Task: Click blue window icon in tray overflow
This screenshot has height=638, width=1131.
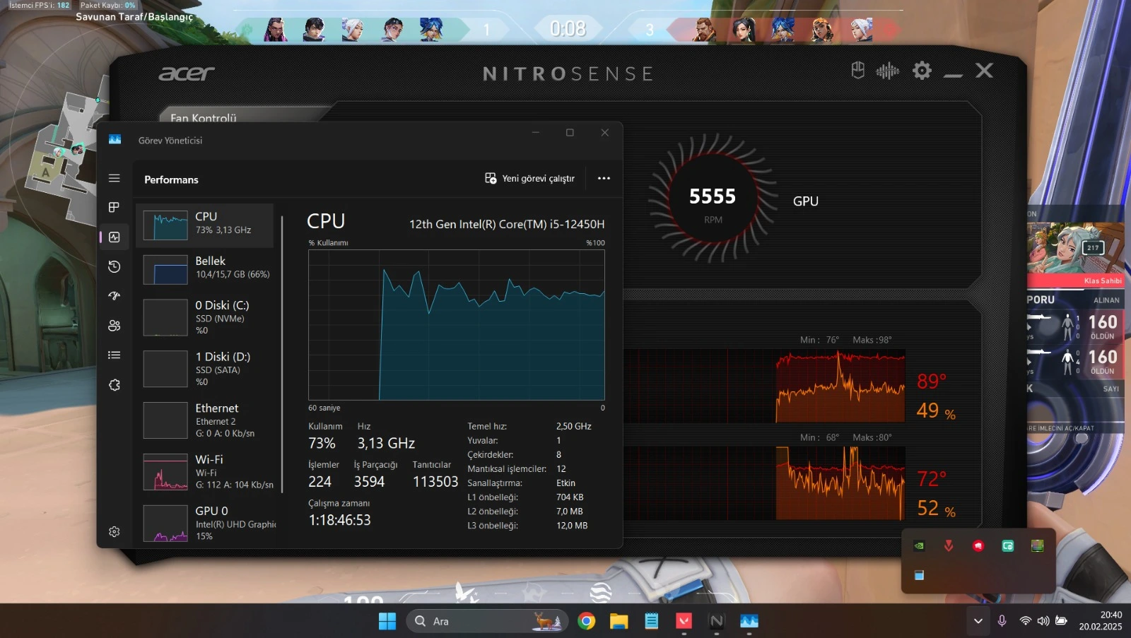Action: pos(919,575)
